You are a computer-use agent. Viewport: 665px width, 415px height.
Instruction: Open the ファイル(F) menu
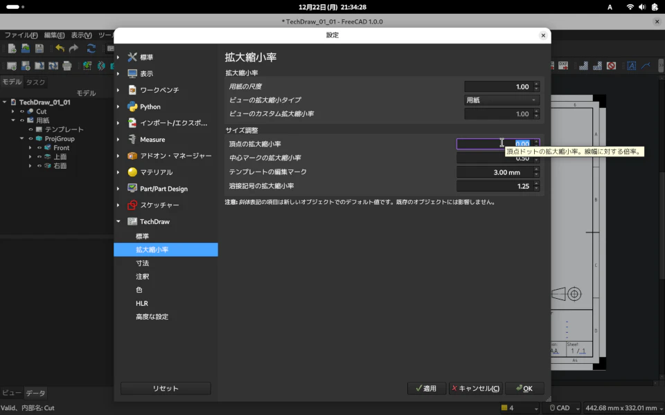(x=21, y=35)
